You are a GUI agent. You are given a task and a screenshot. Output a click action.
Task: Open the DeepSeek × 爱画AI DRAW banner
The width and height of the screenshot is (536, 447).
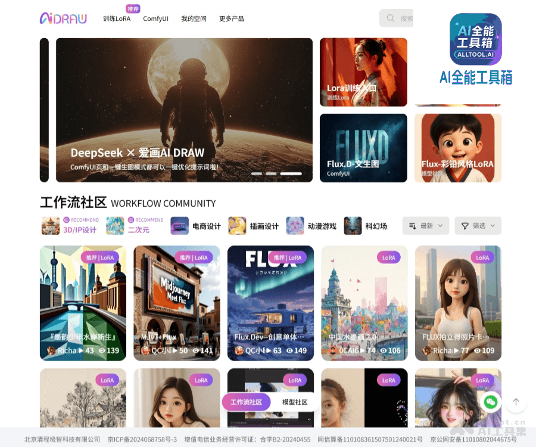[x=184, y=110]
